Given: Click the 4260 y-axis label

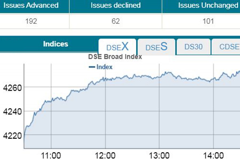Looking at the screenshot, I should 11,87.
